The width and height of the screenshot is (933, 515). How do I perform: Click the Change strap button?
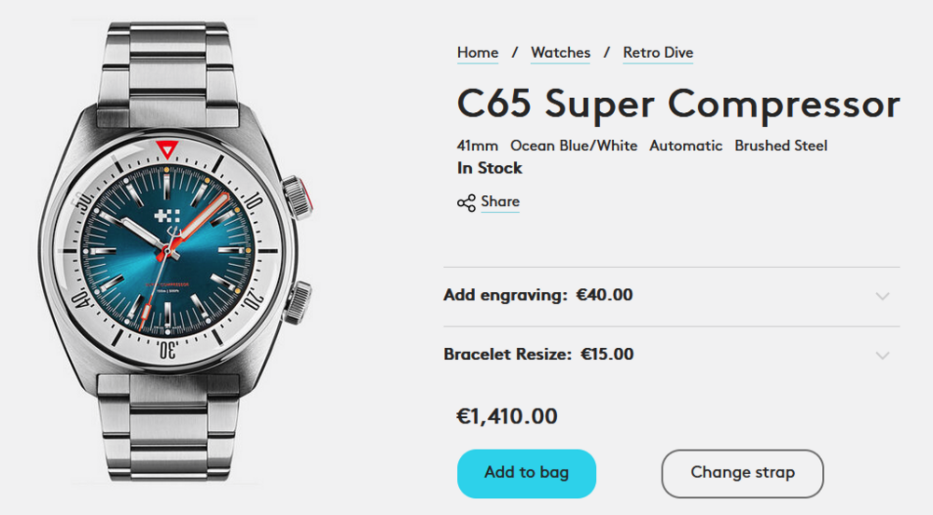pos(743,473)
